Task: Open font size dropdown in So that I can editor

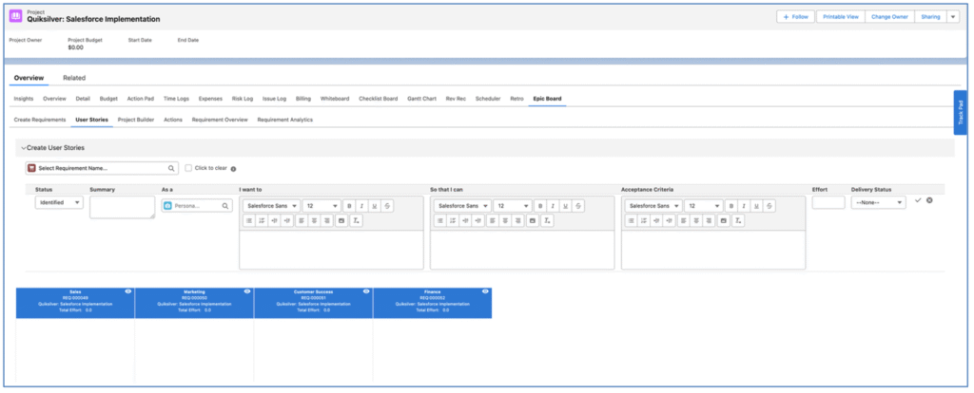Action: click(513, 206)
